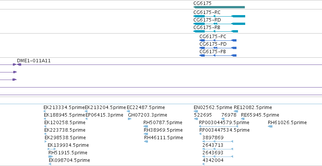
Task: Select the 3897869 alignment label
Action: 213,138
